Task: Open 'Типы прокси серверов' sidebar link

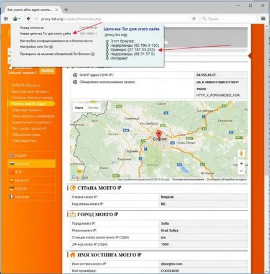Action: [x=33, y=116]
